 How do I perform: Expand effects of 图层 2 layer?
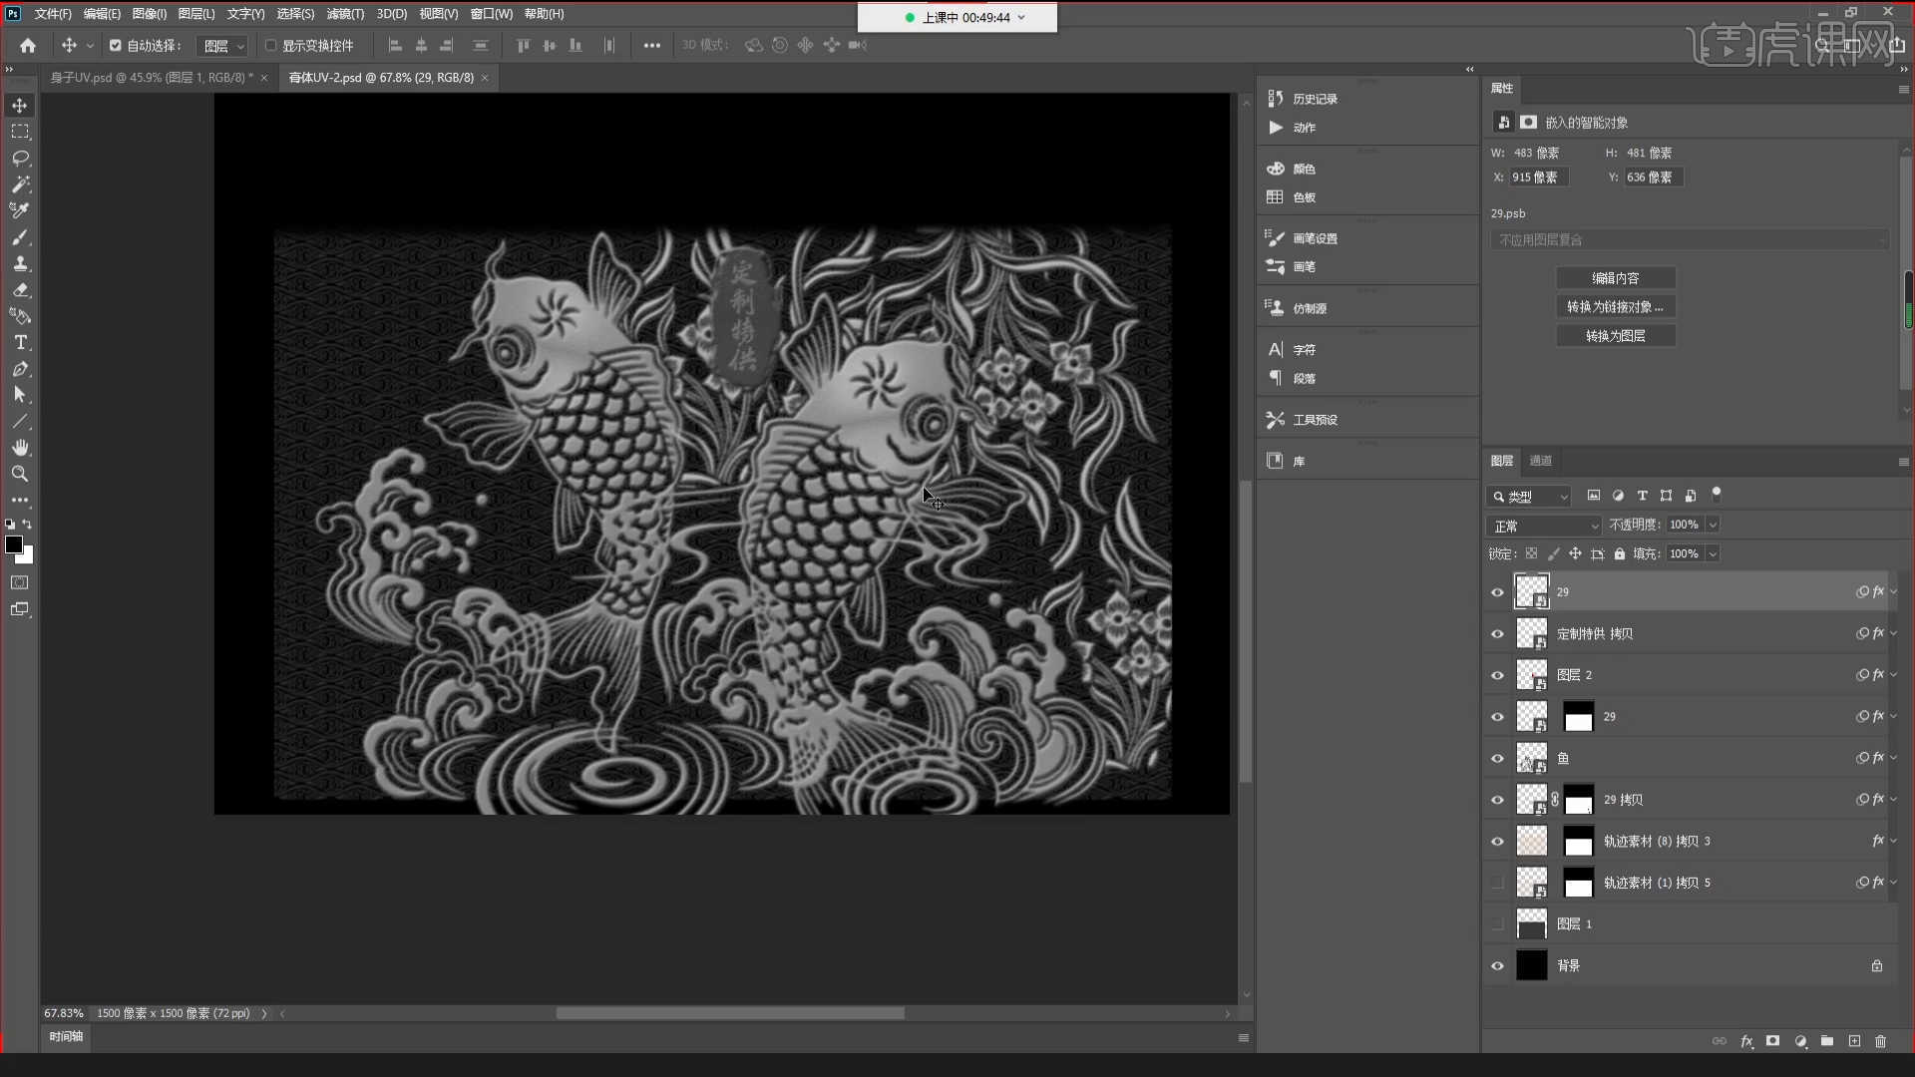pyautogui.click(x=1893, y=675)
